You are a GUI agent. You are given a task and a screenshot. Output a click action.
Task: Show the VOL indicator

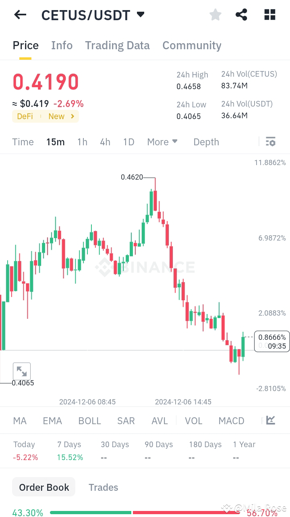(x=194, y=421)
